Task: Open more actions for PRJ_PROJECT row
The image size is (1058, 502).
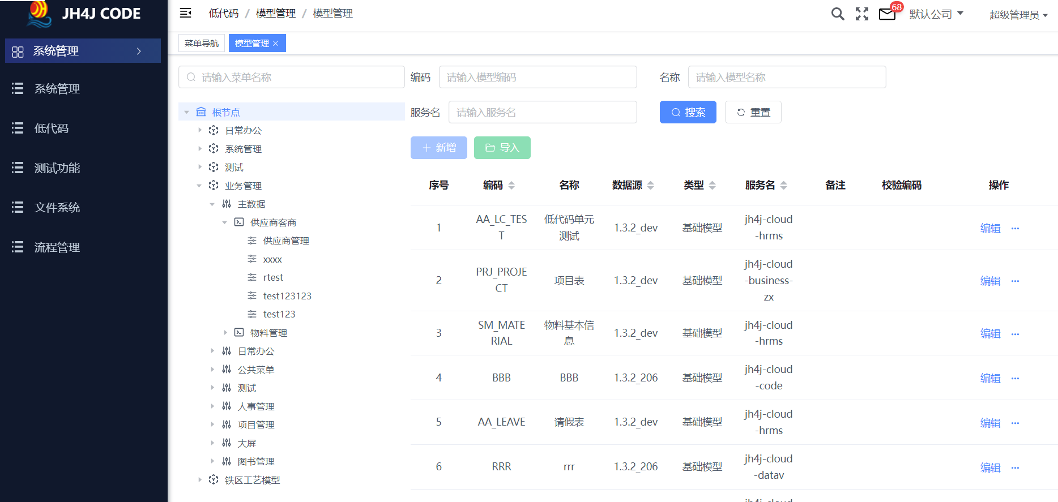Action: pos(1015,281)
